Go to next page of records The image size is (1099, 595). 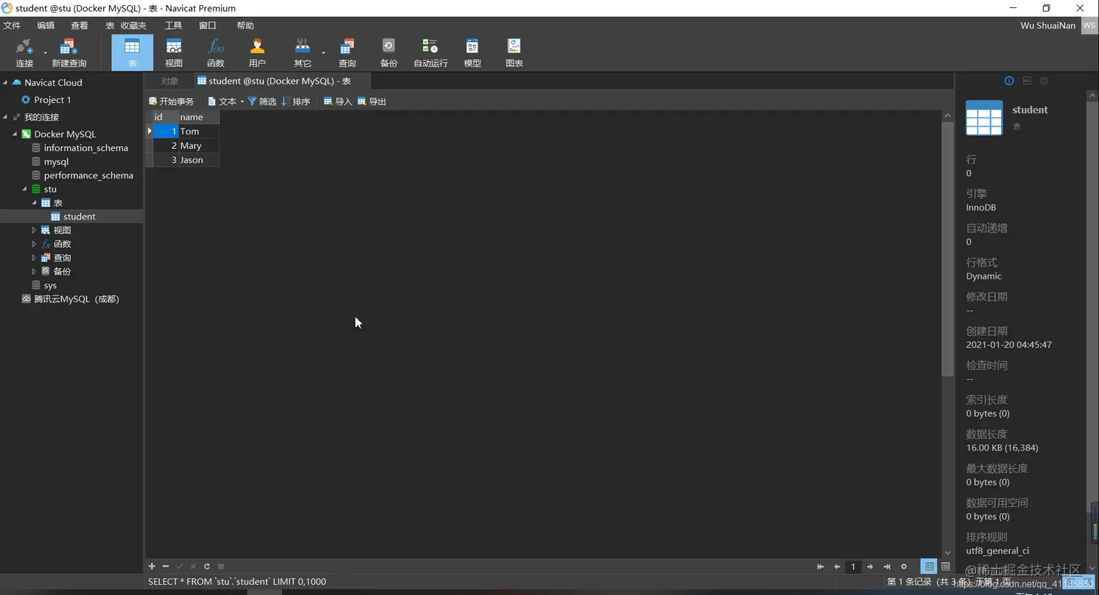(x=870, y=567)
